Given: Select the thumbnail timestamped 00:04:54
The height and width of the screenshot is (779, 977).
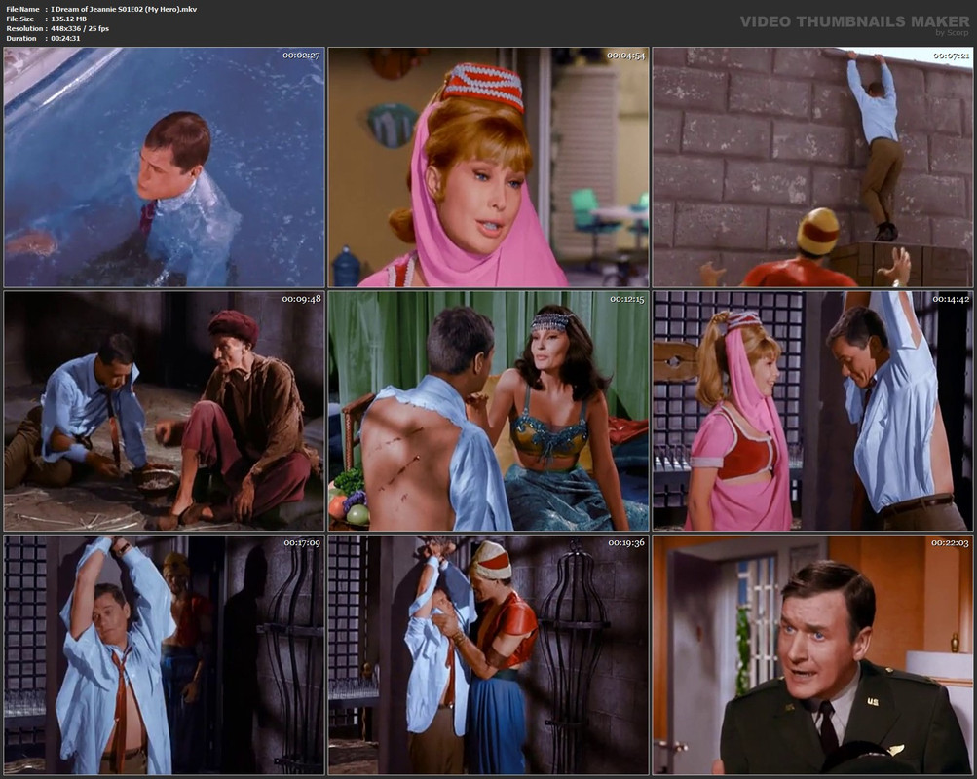Looking at the screenshot, I should coord(489,167).
